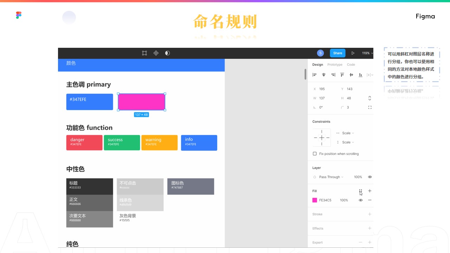Hide the FE34C5 fill with eye icon
This screenshot has width=450, height=253.
pyautogui.click(x=361, y=200)
